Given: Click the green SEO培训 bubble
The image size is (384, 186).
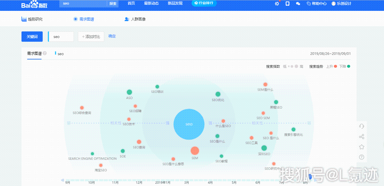Looking at the screenshot, I should 157,87.
